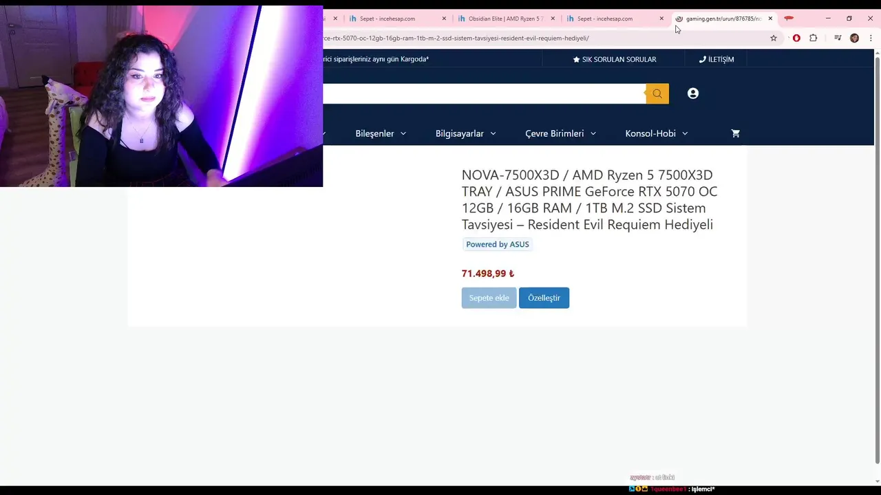Close the Obsidian Elite tab
The width and height of the screenshot is (881, 495).
[553, 19]
